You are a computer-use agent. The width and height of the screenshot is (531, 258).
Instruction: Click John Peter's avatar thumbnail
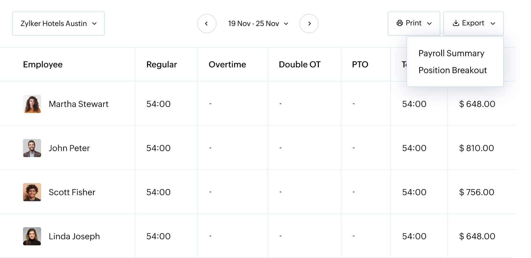[x=32, y=148]
